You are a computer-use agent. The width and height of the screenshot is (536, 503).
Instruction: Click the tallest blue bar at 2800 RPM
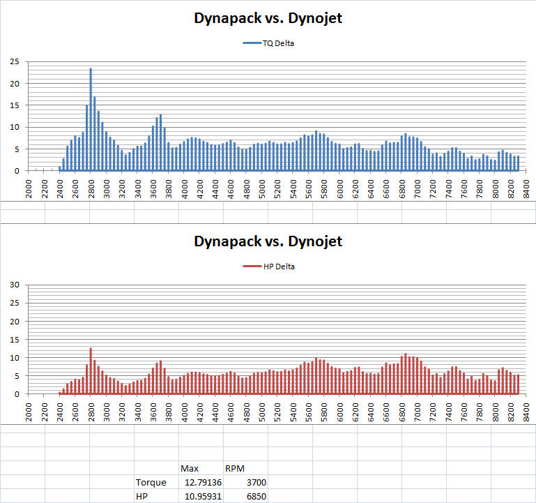pyautogui.click(x=91, y=119)
